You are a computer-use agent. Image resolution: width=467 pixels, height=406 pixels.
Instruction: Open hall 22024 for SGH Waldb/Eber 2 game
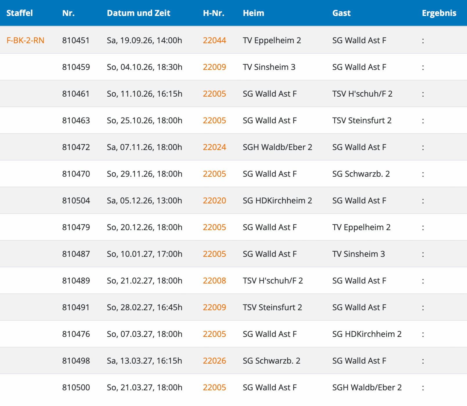pos(214,147)
